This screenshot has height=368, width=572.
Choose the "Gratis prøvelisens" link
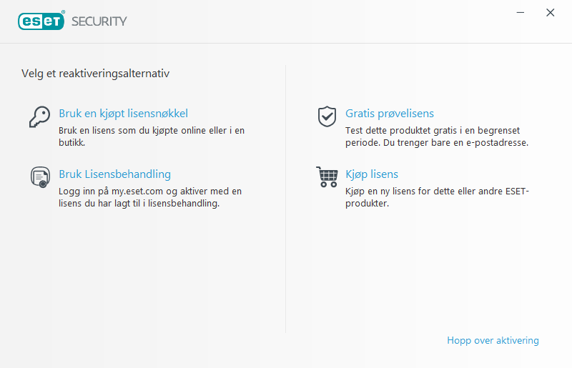coord(390,114)
